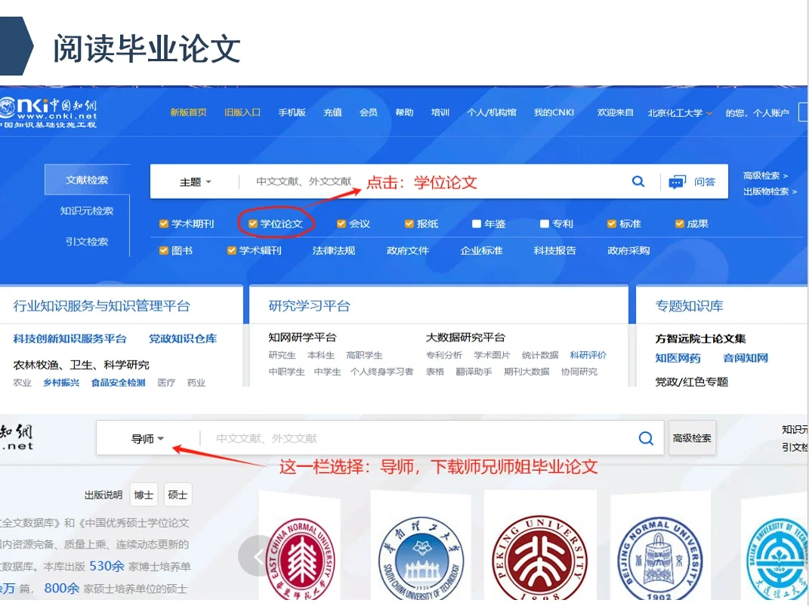Open 帮助 in top navigation

[405, 113]
